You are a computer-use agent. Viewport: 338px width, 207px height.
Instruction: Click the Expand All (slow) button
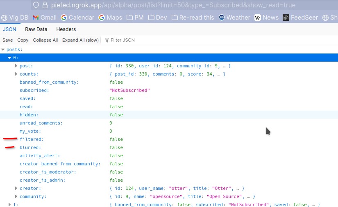tap(80, 40)
